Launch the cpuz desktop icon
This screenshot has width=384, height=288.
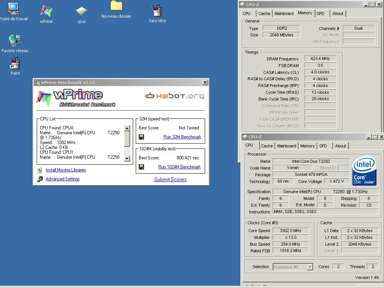coord(81,11)
